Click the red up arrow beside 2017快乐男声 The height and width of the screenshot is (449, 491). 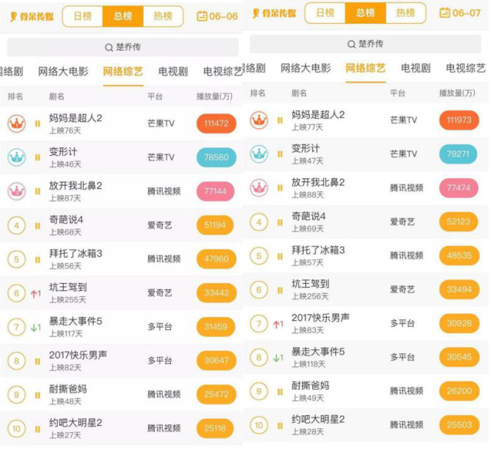pos(278,324)
